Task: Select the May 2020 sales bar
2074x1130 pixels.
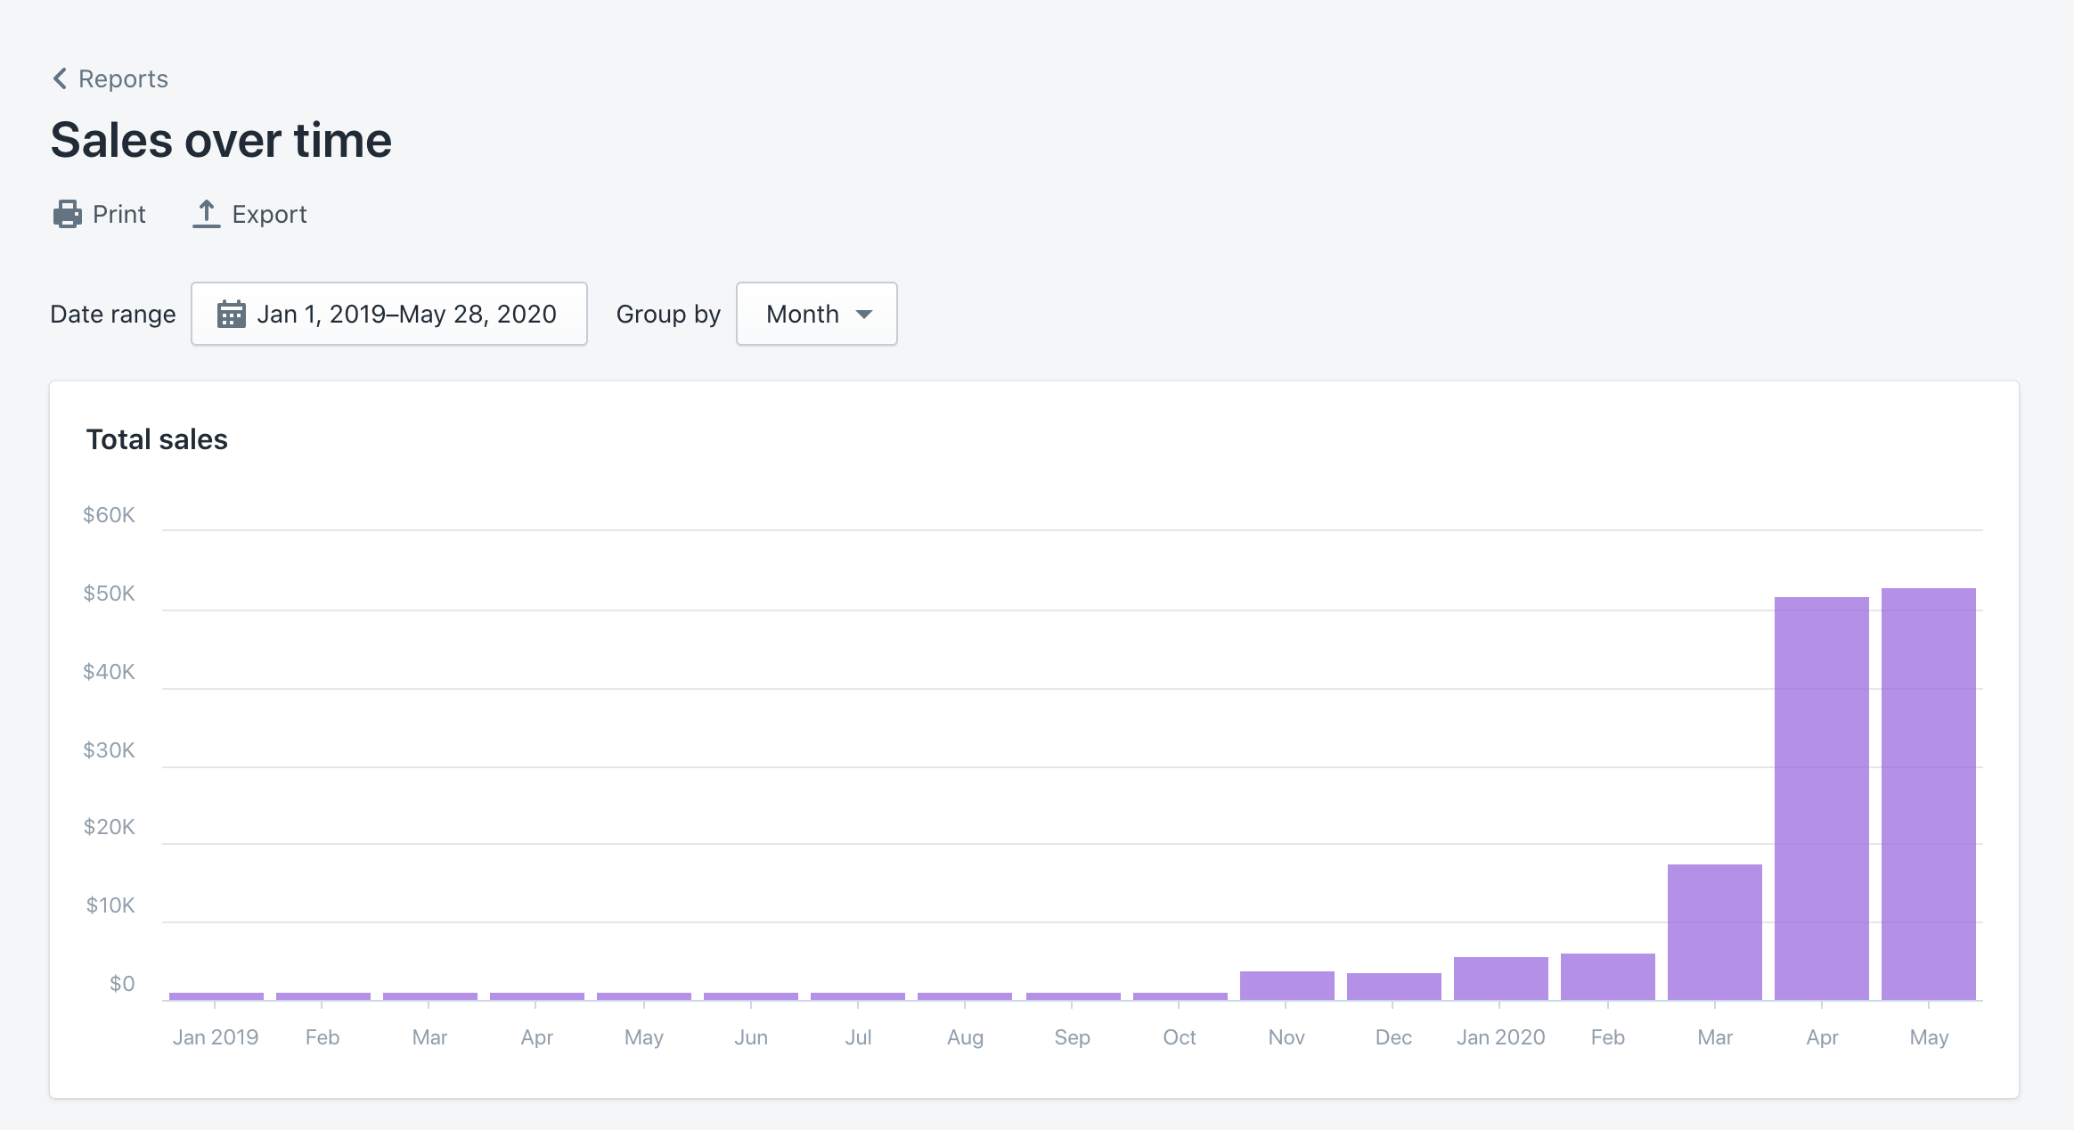Action: [1928, 793]
